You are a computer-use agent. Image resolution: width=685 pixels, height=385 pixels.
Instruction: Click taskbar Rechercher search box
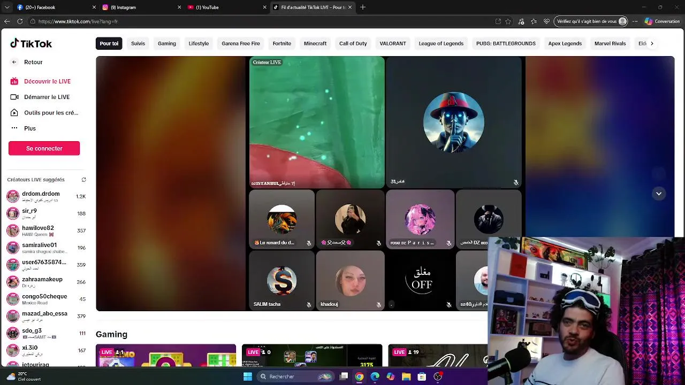[295, 376]
